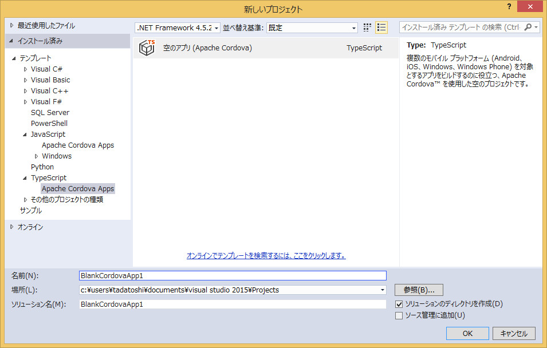Expand the オンライン section
Screen dimensions: 547x348
coord(11,227)
